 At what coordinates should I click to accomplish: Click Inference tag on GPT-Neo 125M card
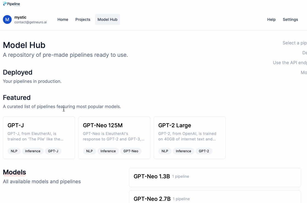pos(108,151)
